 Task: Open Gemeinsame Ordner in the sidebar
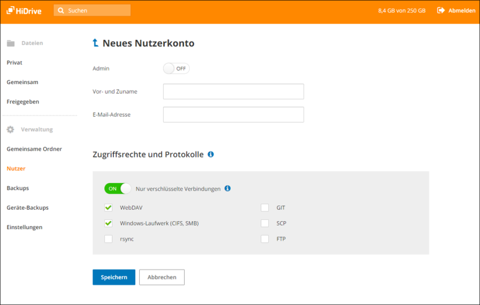(34, 149)
